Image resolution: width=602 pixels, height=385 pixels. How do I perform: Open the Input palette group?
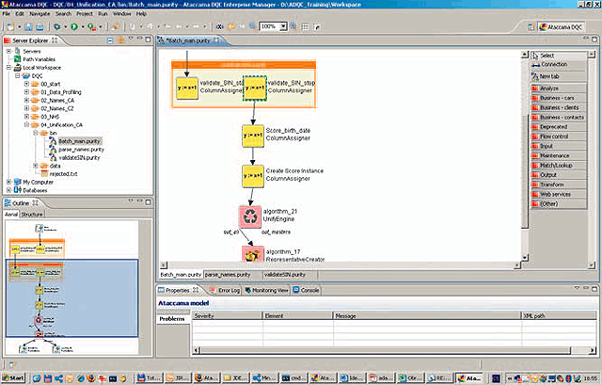point(558,146)
